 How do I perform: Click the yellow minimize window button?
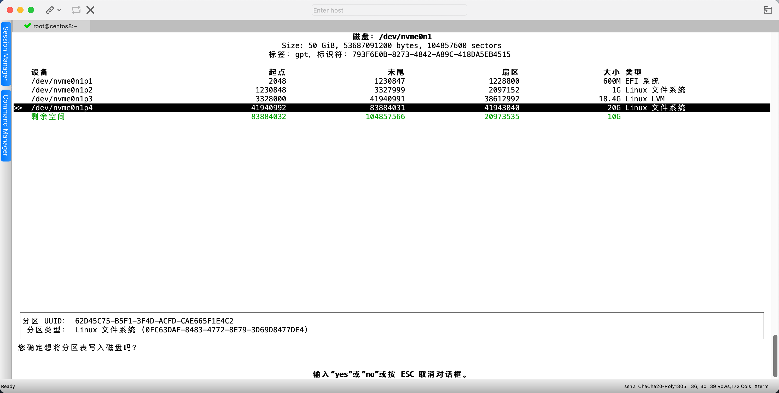click(20, 10)
